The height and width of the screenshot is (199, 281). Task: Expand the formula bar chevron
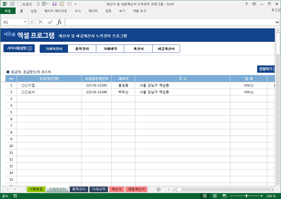pyautogui.click(x=277, y=22)
